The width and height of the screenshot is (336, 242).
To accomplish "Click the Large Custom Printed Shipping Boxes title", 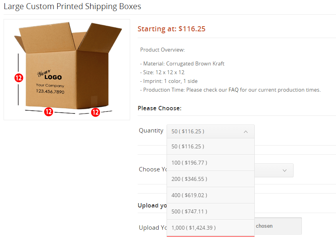I will tap(73, 6).
